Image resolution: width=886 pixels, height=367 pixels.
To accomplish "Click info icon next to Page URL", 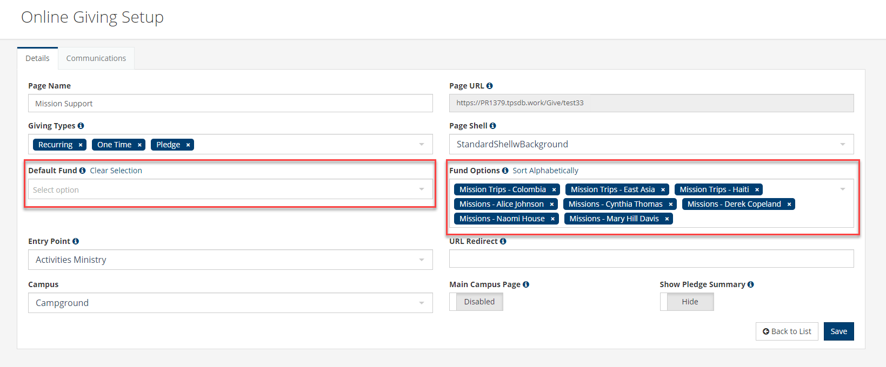I will (x=490, y=86).
